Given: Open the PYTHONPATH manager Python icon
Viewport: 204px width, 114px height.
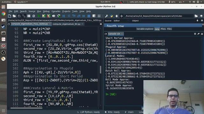Looking at the screenshot, I should (112, 16).
